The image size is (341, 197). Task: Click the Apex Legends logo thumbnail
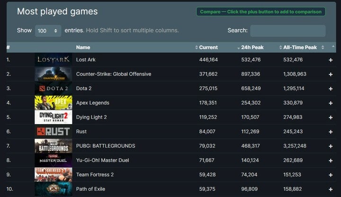(53, 103)
